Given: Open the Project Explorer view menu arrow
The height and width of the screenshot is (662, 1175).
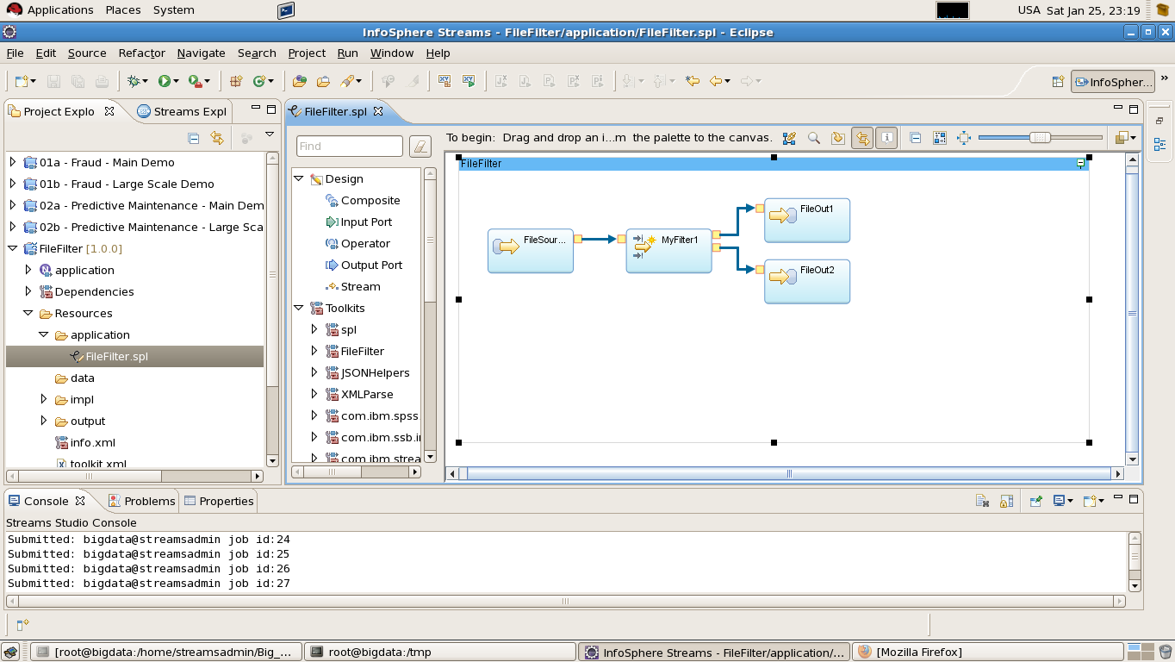Looking at the screenshot, I should pyautogui.click(x=270, y=135).
